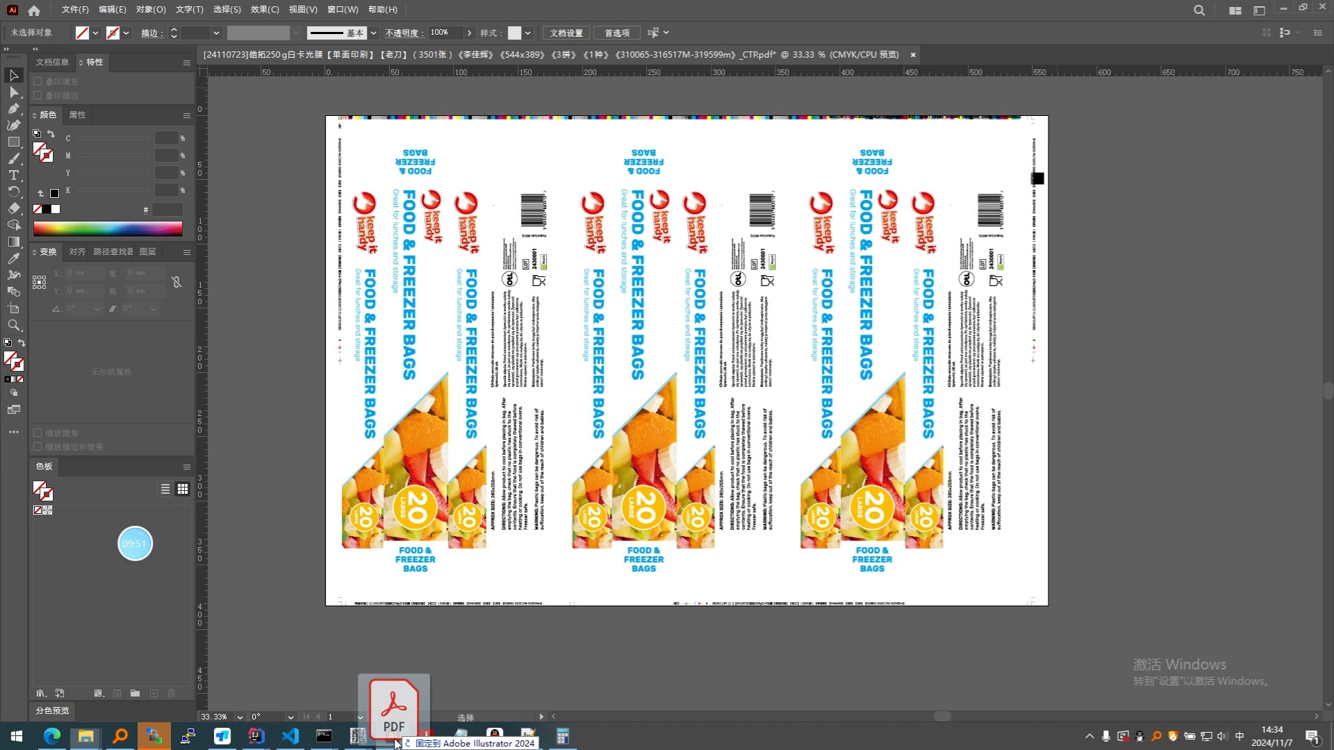Select the Symbol Sprayer tool
1334x750 pixels.
[x=13, y=275]
